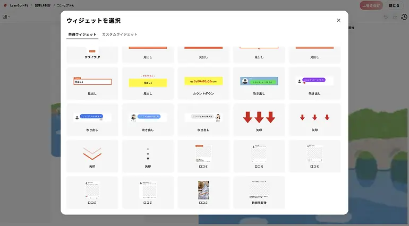Image resolution: width=409 pixels, height=226 pixels.
Task: Select 吹き出し with blue bubble and man photo
Action: tap(148, 120)
